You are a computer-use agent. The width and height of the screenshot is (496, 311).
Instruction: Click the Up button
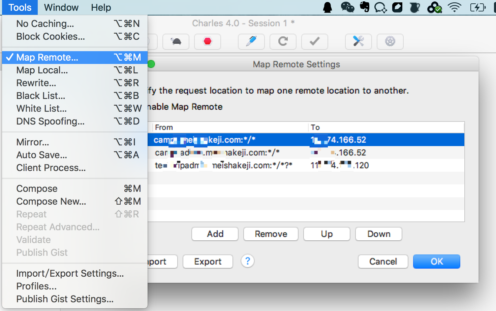point(327,234)
